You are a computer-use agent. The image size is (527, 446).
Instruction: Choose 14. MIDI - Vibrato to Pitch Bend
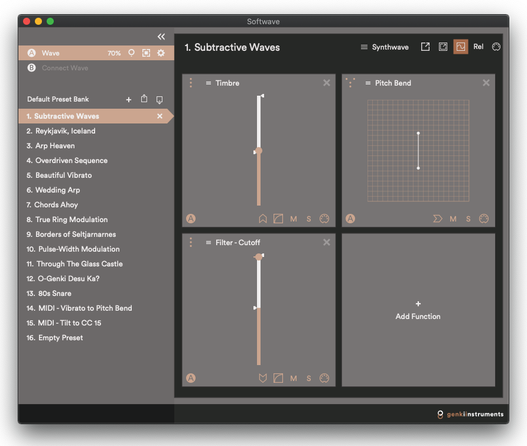96,308
